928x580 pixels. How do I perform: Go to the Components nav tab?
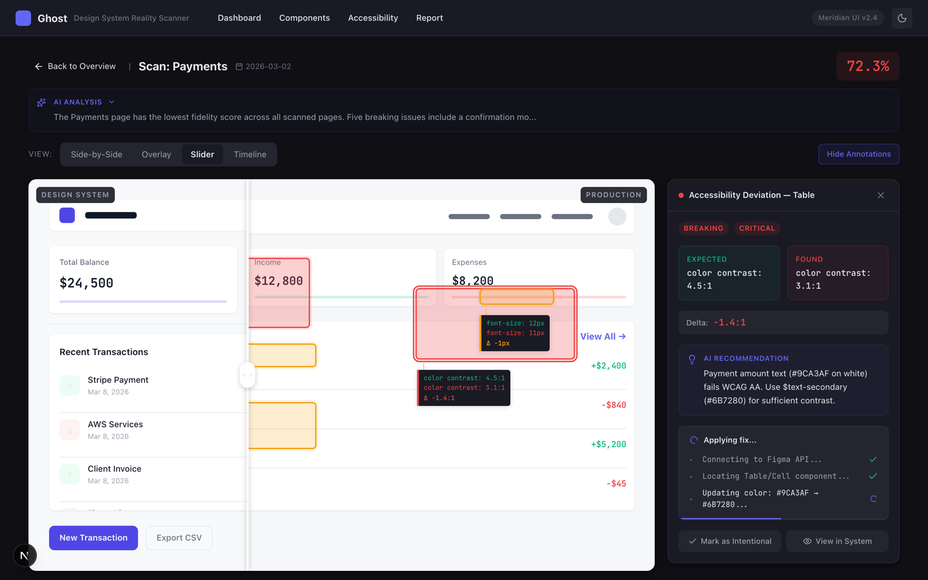point(304,18)
